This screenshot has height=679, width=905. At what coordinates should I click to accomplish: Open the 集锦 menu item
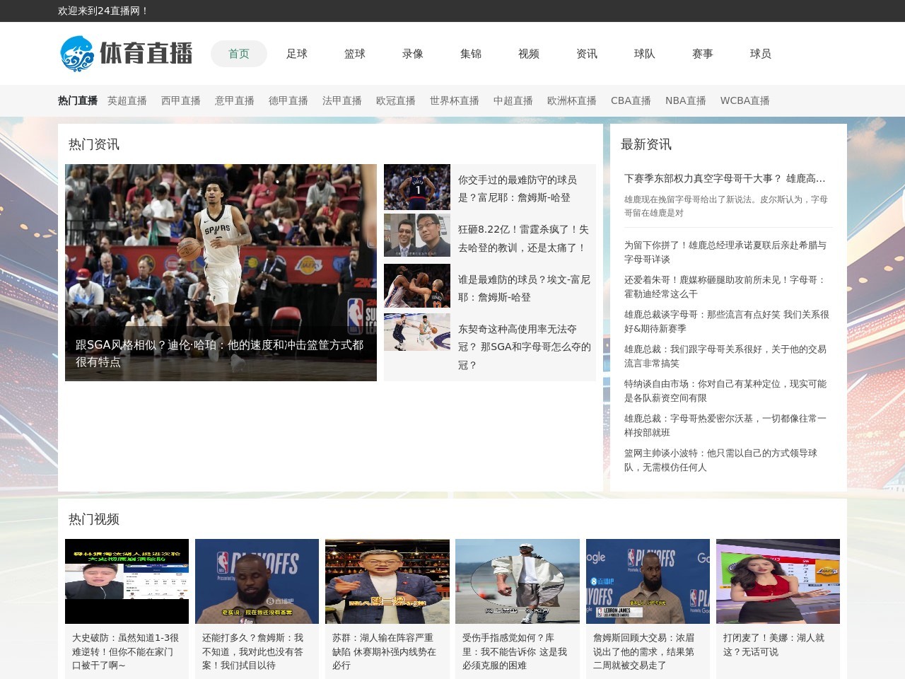pyautogui.click(x=471, y=54)
